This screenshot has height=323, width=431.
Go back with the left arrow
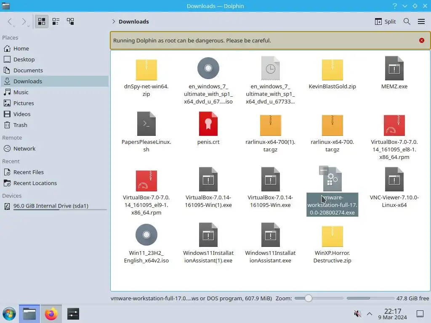11,22
